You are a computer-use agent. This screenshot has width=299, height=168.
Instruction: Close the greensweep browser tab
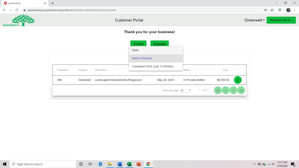45,3
